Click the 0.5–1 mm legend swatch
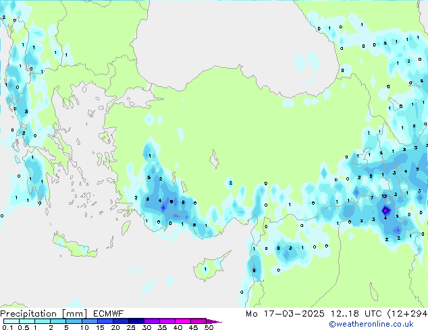The image size is (428, 330). pyautogui.click(x=27, y=321)
